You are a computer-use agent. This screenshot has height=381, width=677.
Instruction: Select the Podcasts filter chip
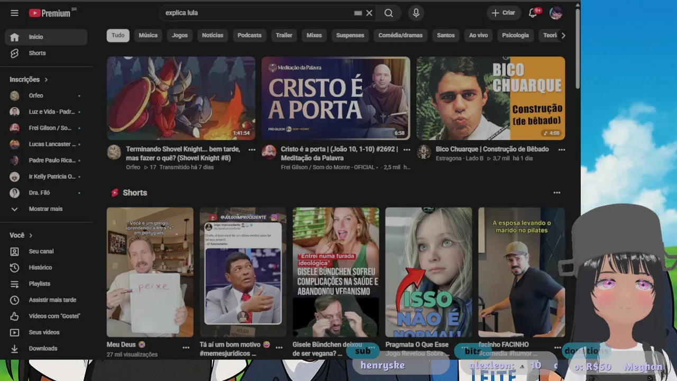click(250, 35)
